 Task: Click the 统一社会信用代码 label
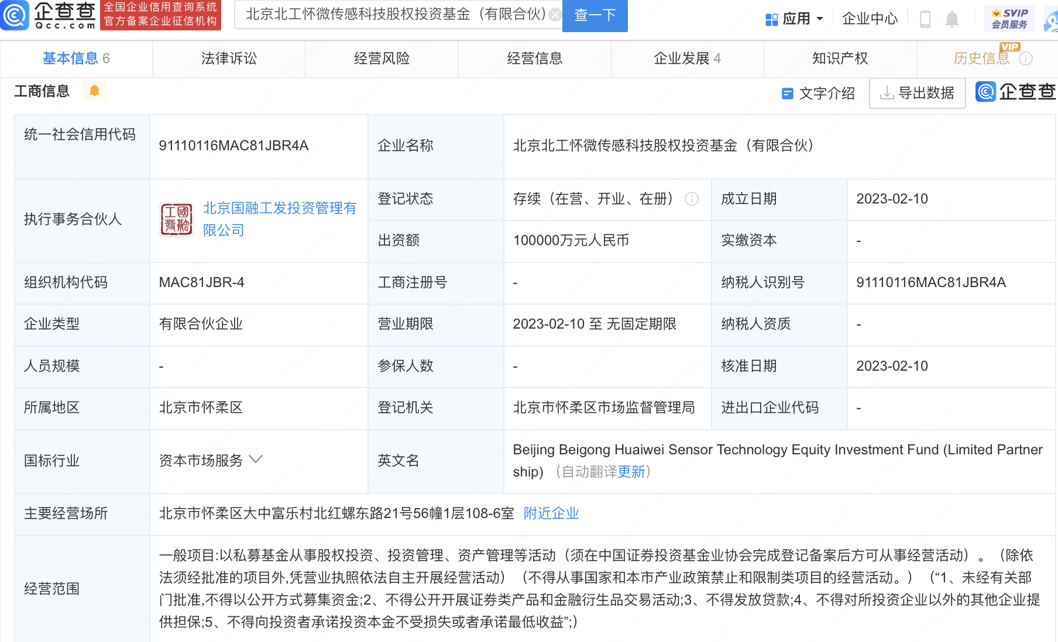(80, 134)
